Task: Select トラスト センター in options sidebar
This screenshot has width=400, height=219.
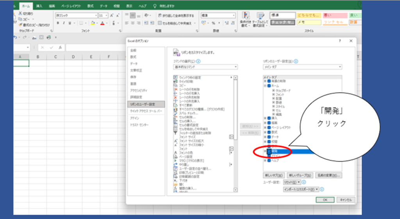Action: (139, 125)
